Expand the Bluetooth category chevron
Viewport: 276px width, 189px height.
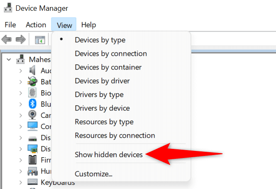coord(20,104)
